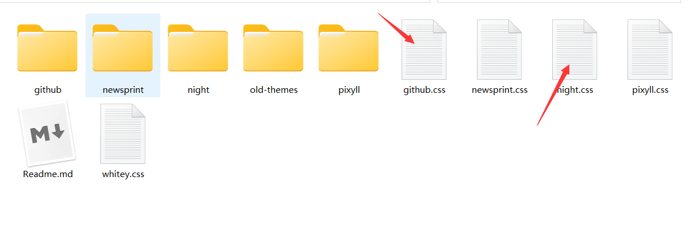Click the "Readme.md" file name label
688x242 pixels.
[48, 174]
